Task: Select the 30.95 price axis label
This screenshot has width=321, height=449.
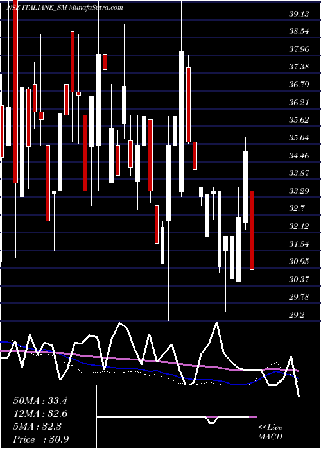Action: 299,262
